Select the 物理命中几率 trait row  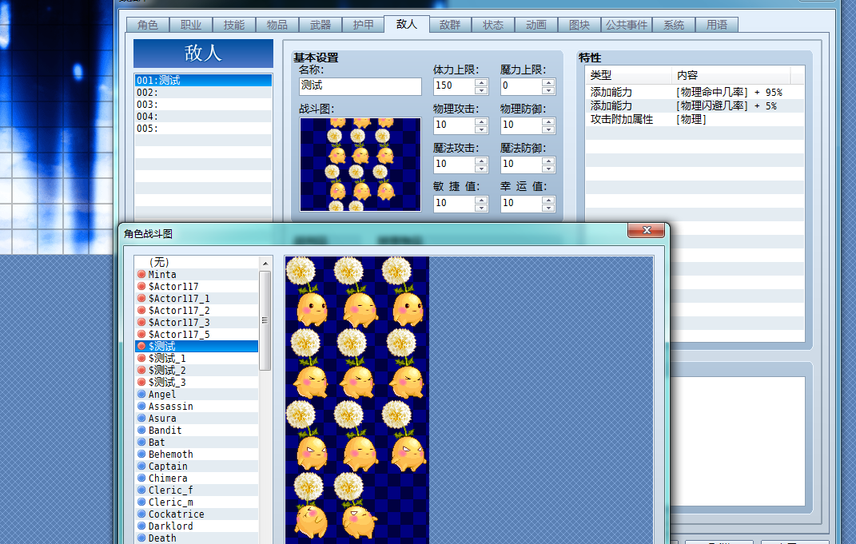pyautogui.click(x=695, y=92)
